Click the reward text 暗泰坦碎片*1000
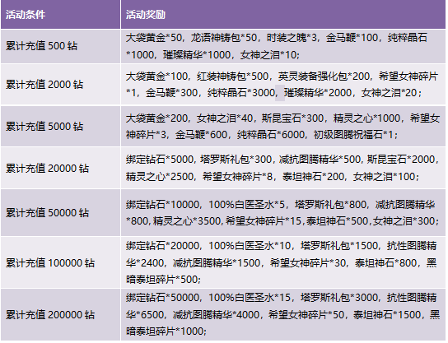 pos(166,331)
